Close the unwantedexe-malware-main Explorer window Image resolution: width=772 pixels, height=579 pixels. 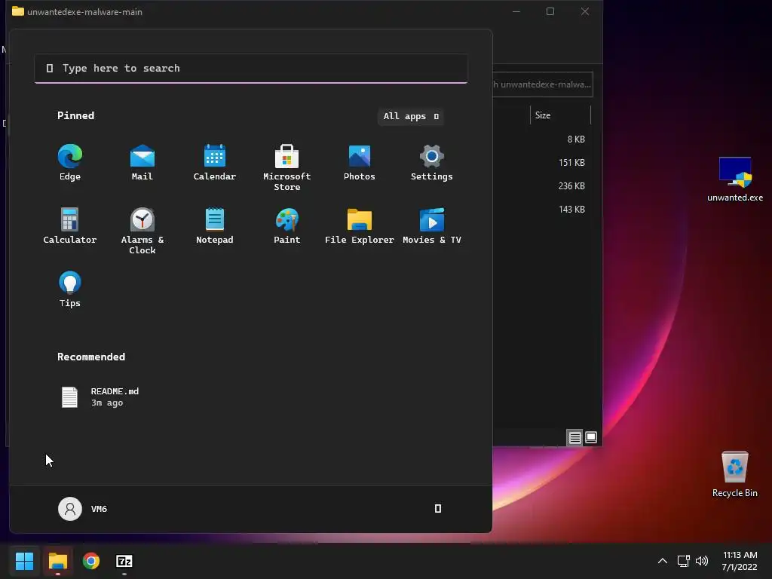[585, 11]
